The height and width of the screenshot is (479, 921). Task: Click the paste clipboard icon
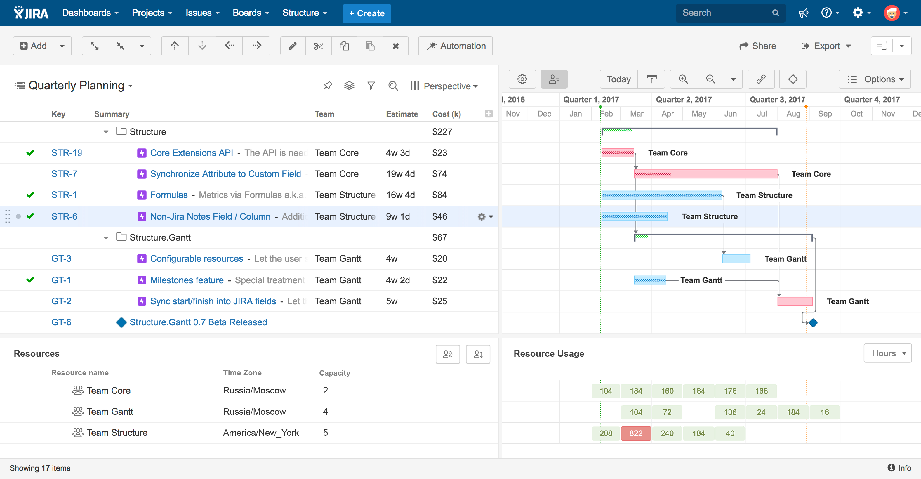click(x=370, y=46)
